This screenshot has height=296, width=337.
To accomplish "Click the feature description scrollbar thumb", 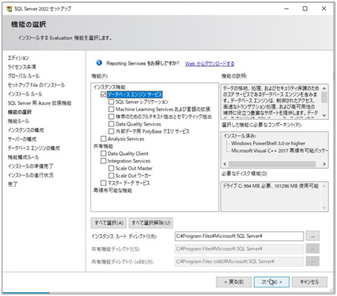I will coord(324,97).
